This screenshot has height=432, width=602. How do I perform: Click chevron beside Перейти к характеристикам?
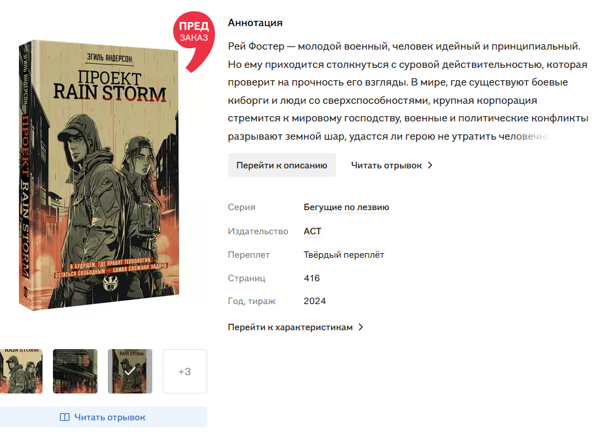(x=361, y=327)
